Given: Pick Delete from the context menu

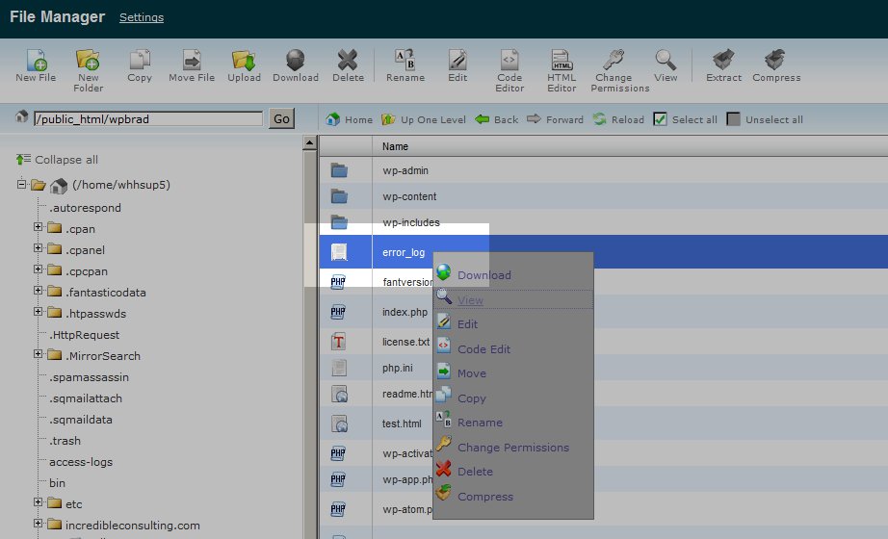Looking at the screenshot, I should coord(475,472).
